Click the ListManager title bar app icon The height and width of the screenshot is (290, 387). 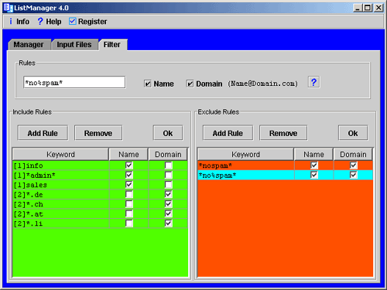point(8,8)
